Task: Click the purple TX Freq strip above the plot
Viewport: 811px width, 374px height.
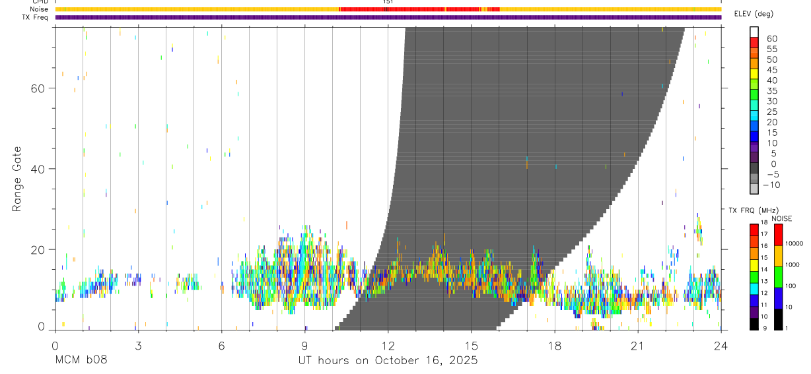Action: [x=388, y=17]
